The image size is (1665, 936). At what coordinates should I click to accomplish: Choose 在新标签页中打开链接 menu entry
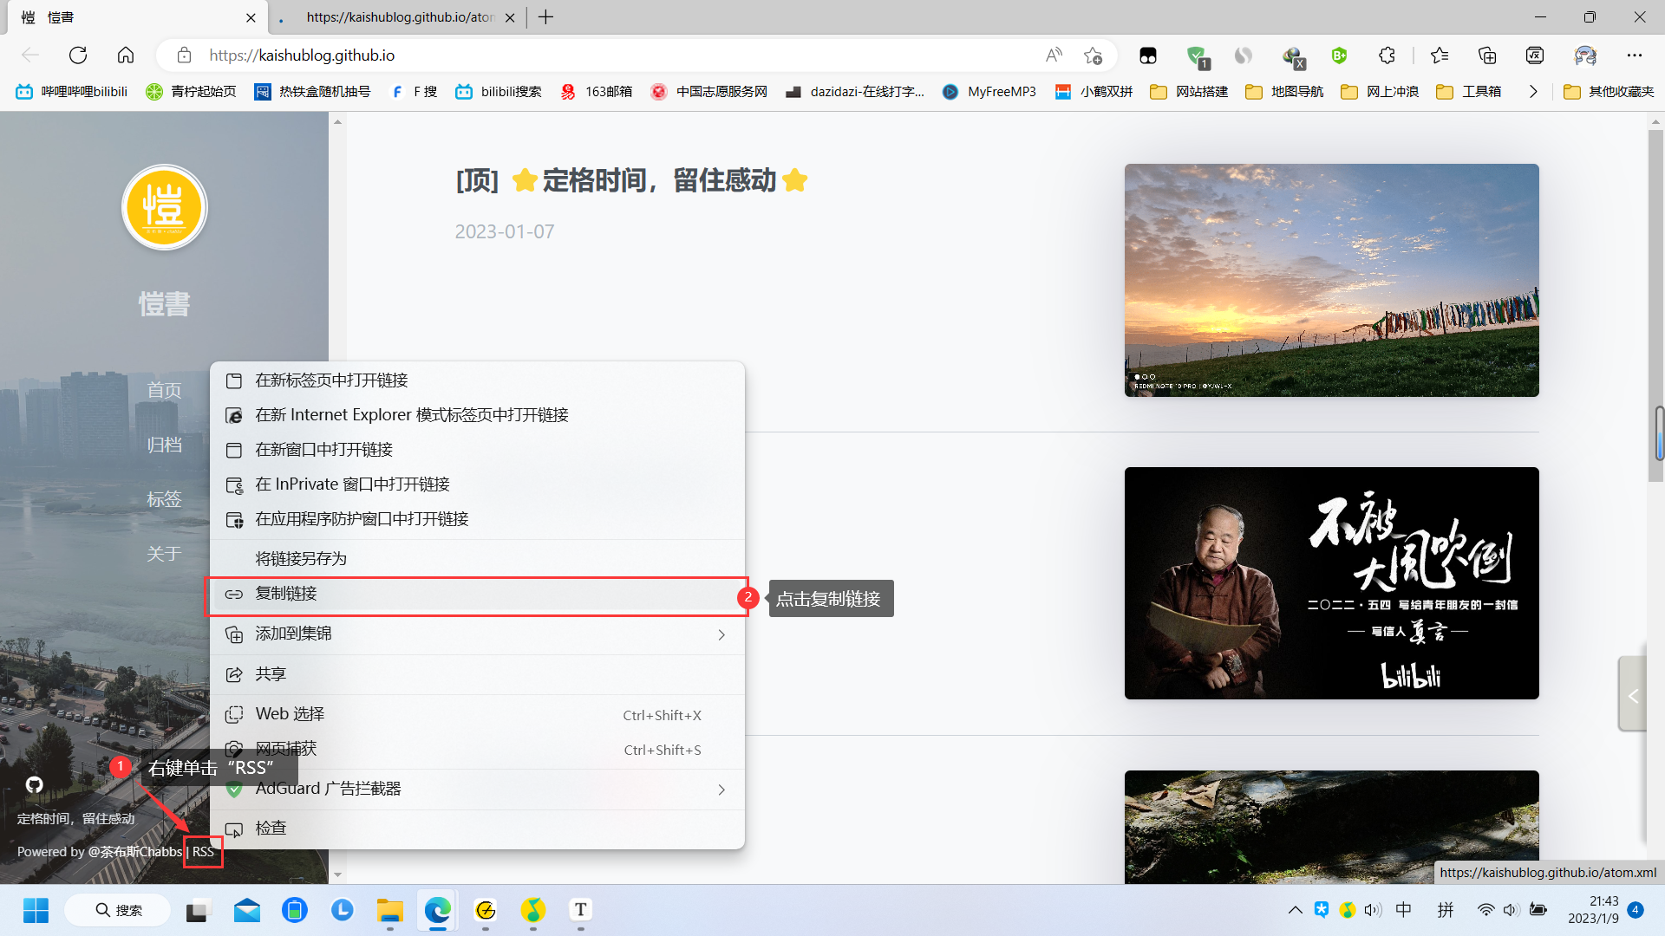click(x=331, y=380)
